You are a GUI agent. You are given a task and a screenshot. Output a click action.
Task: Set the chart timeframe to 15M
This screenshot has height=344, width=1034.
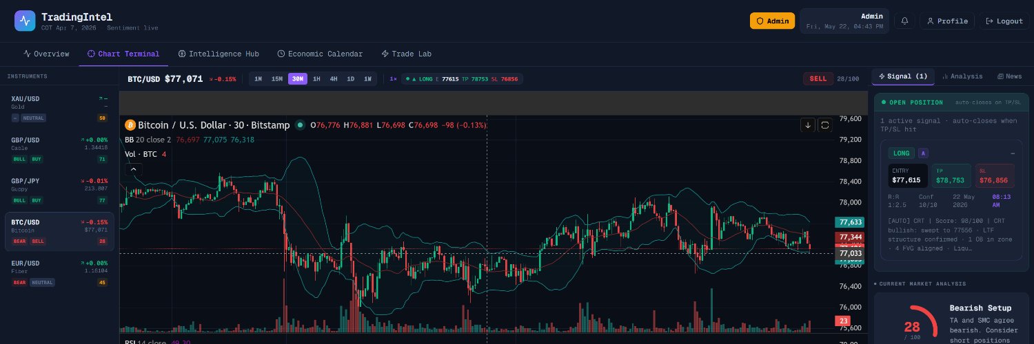[277, 79]
